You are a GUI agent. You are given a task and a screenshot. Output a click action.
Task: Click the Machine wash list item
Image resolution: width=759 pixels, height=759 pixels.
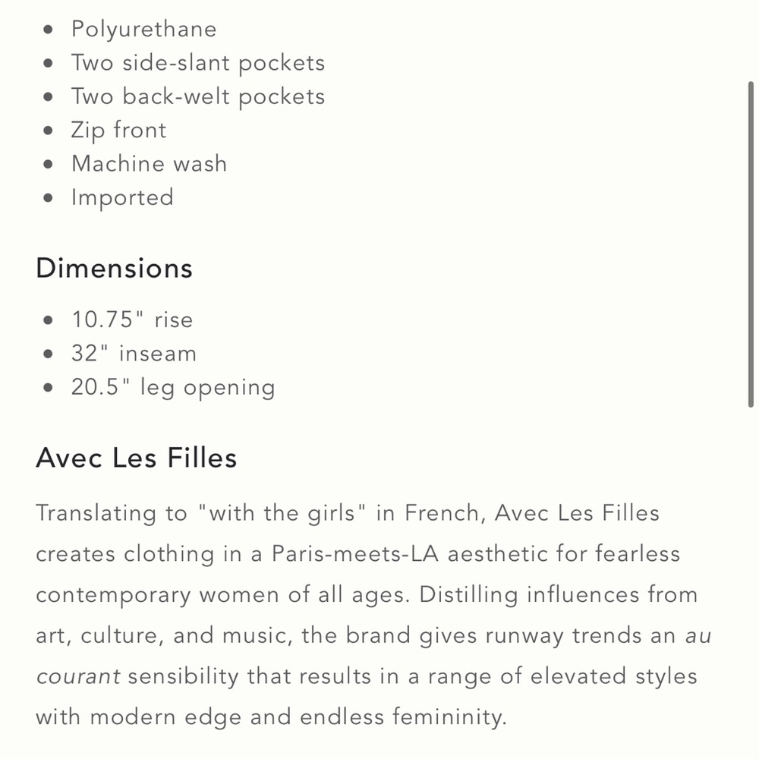[x=149, y=163]
